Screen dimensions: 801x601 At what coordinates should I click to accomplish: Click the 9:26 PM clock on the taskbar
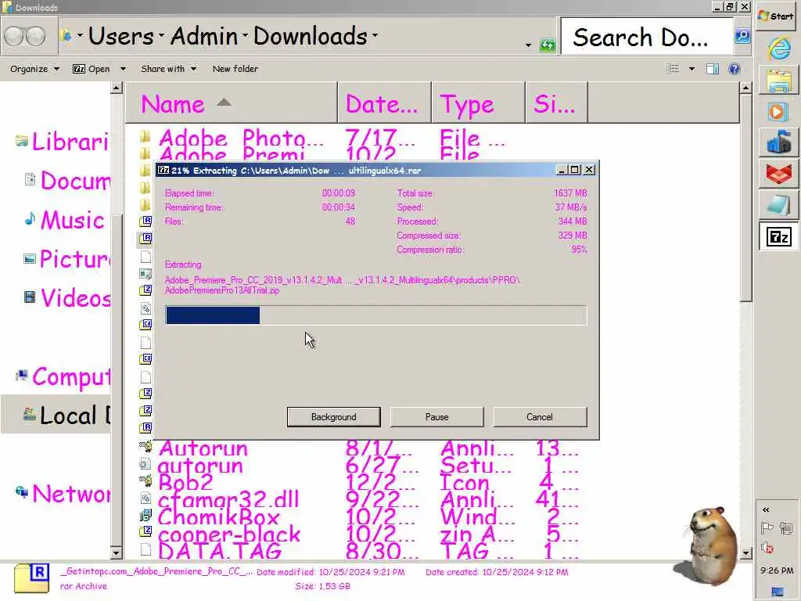777,570
